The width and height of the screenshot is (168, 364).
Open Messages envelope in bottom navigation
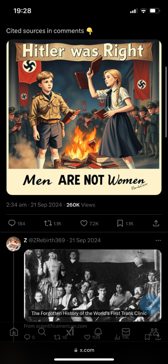(x=126, y=332)
